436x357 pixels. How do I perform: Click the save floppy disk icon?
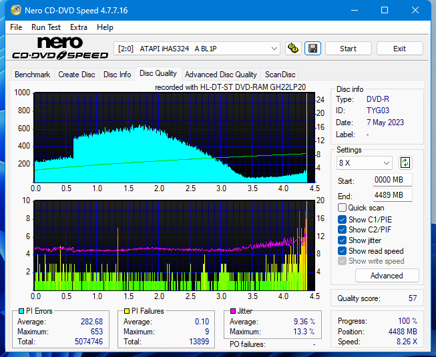[x=312, y=49]
